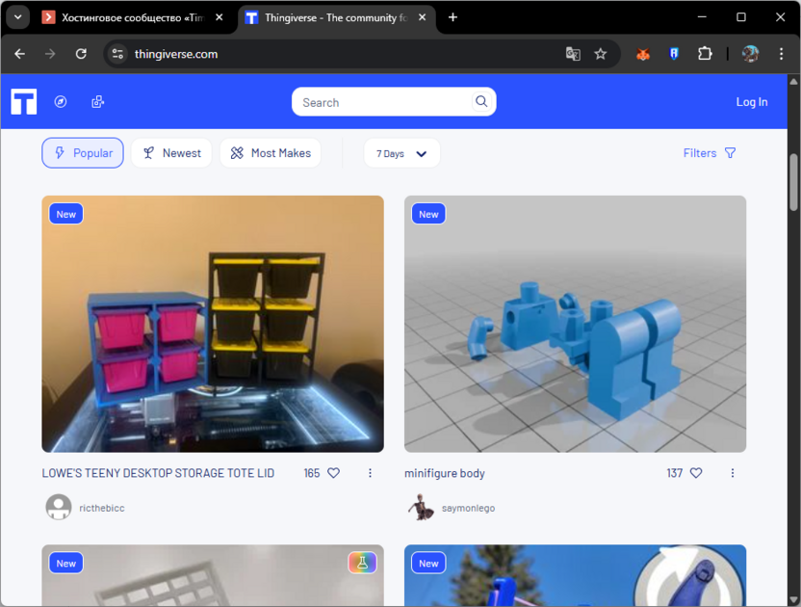This screenshot has width=801, height=607.
Task: Open the Filters panel
Action: tap(710, 153)
